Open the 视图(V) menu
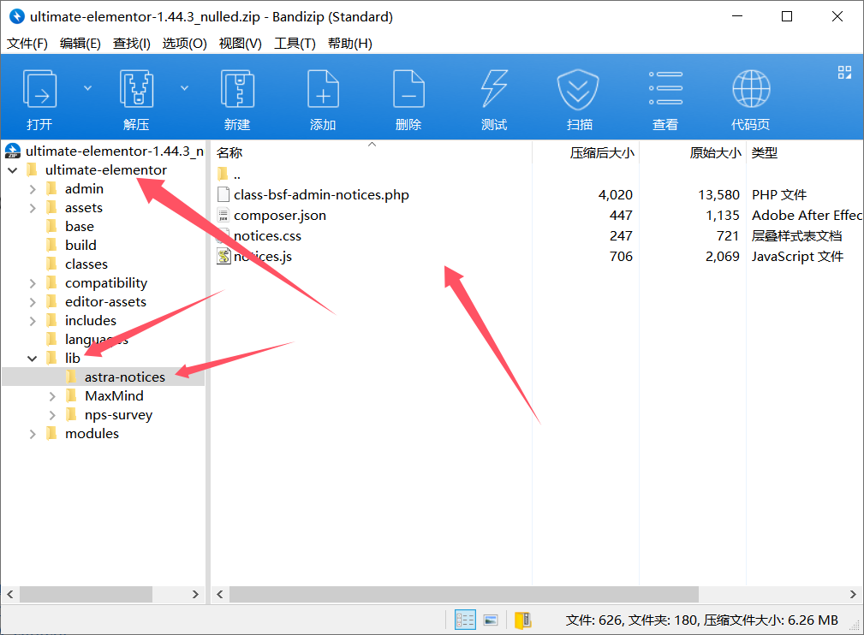Viewport: 864px width, 635px height. pyautogui.click(x=241, y=44)
